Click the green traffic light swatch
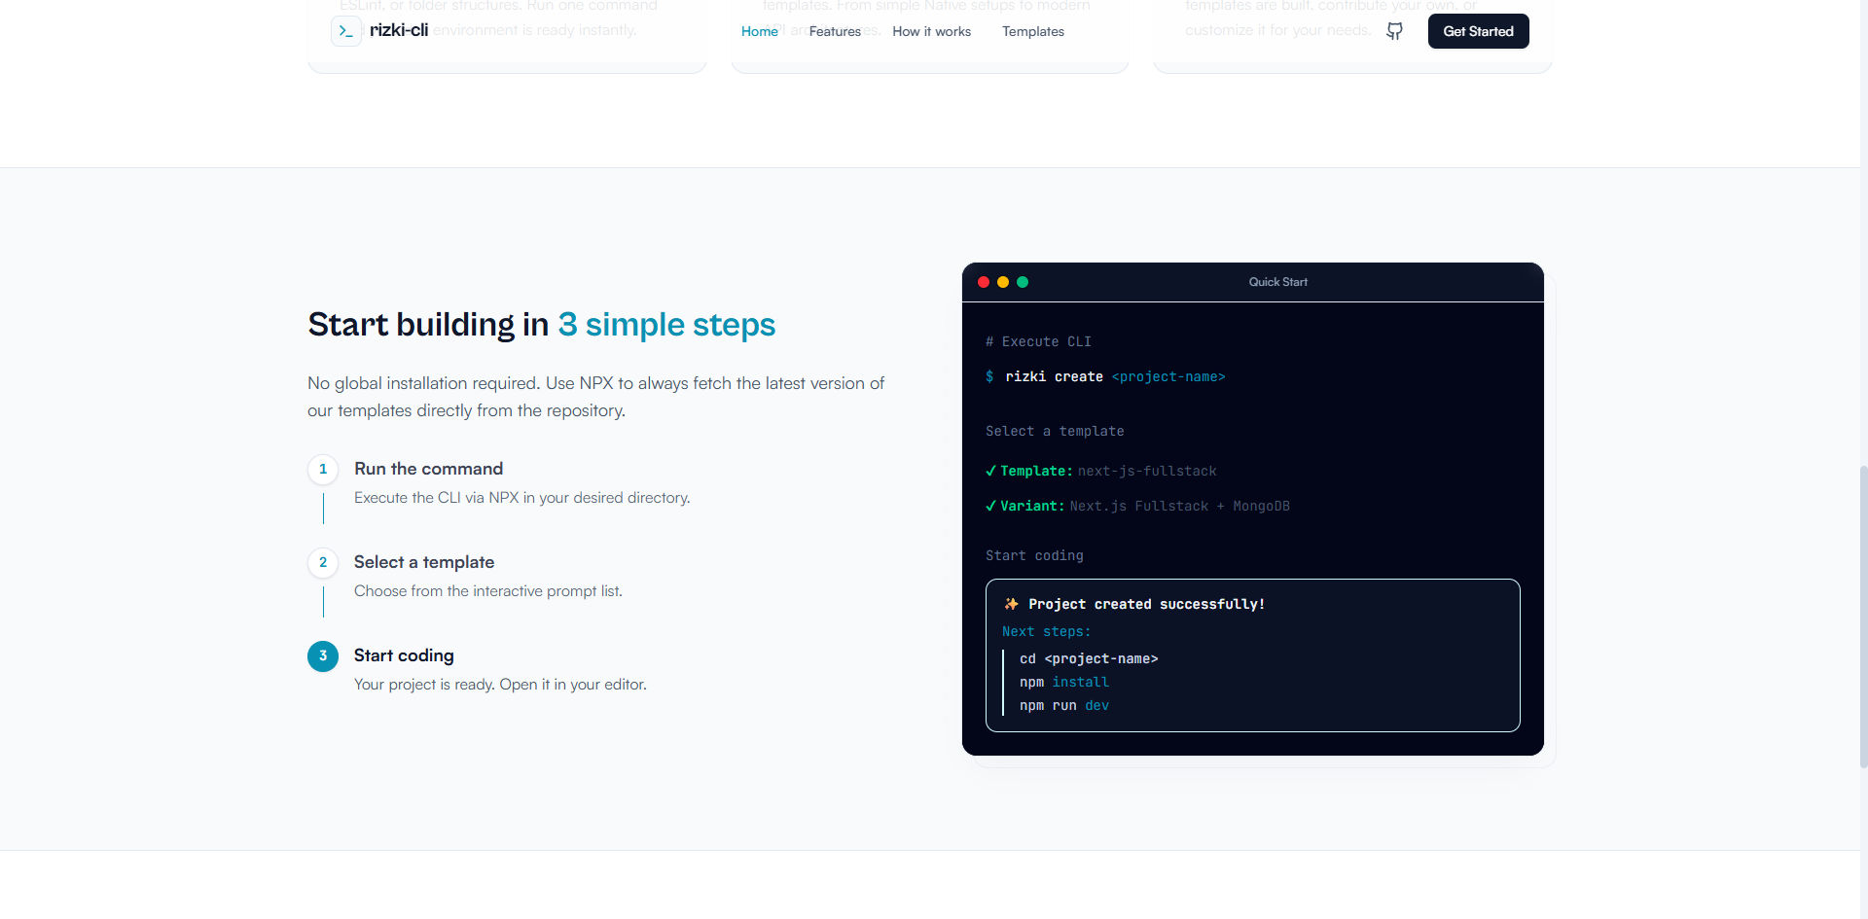The width and height of the screenshot is (1868, 919). click(1023, 282)
